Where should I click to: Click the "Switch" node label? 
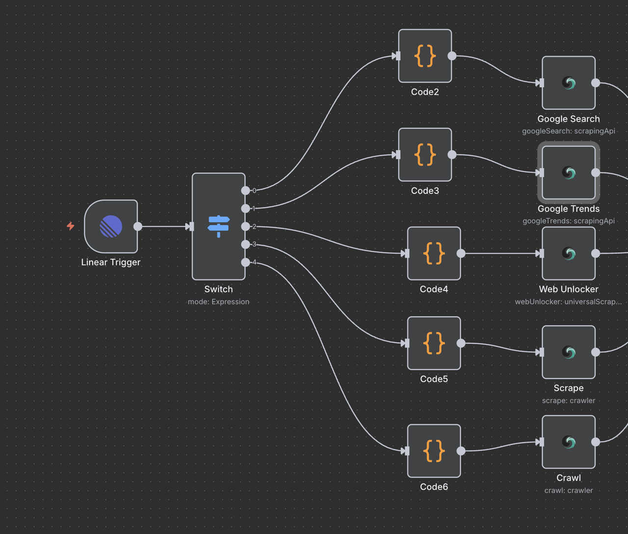(x=218, y=289)
